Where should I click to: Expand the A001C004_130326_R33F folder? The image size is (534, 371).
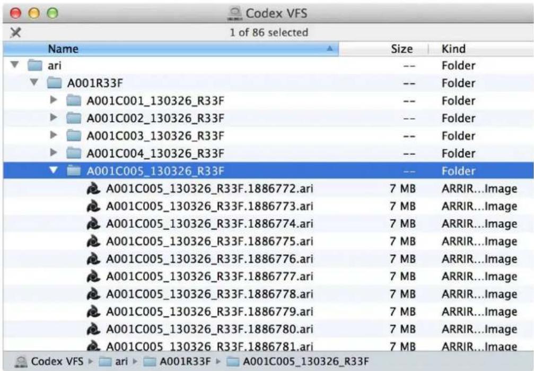tap(54, 152)
